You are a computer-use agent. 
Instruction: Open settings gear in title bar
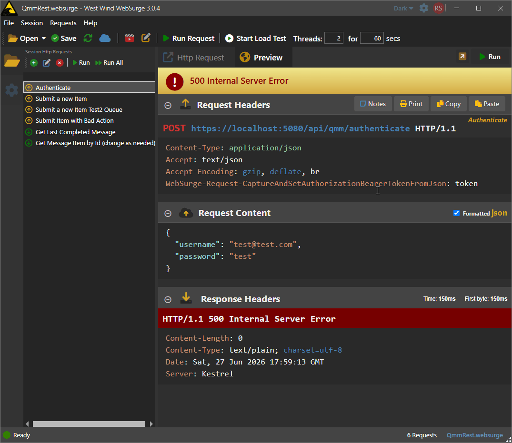(x=424, y=8)
